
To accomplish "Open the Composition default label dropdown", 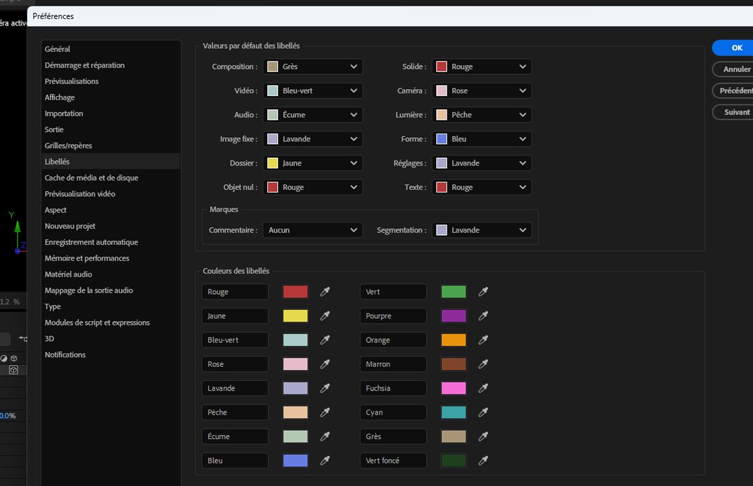I will click(x=312, y=66).
